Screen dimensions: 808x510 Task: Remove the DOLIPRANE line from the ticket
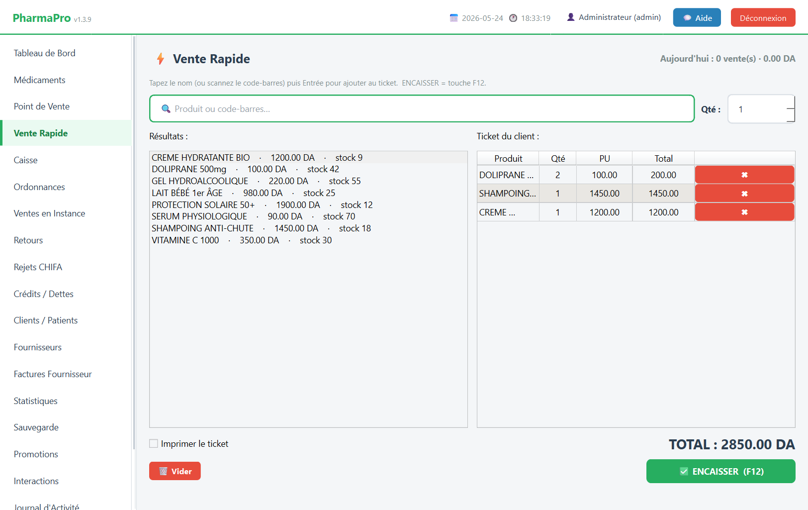(744, 175)
